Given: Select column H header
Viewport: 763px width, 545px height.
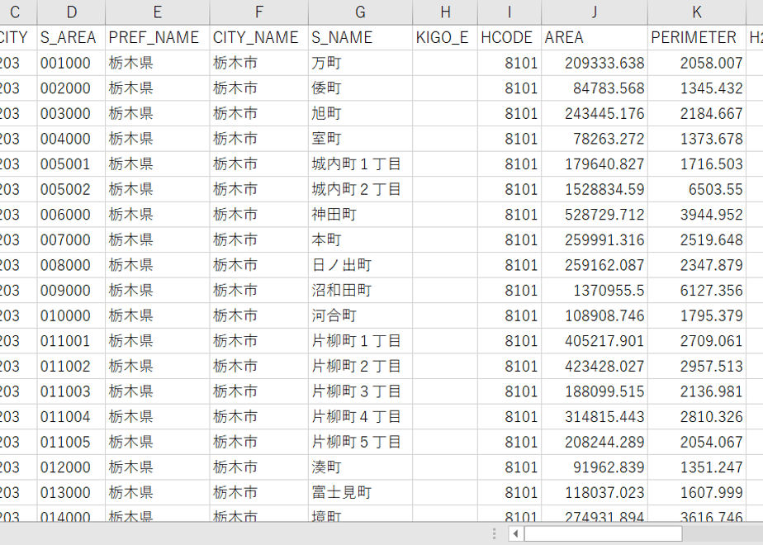Looking at the screenshot, I should click(x=445, y=12).
